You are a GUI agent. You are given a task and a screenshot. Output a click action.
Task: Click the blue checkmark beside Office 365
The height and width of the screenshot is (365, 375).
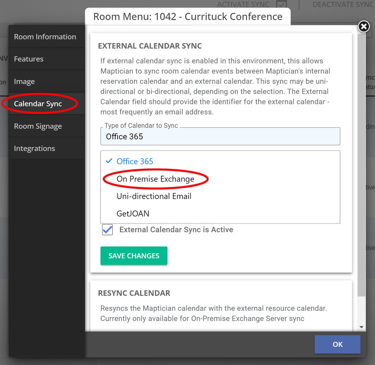(108, 161)
